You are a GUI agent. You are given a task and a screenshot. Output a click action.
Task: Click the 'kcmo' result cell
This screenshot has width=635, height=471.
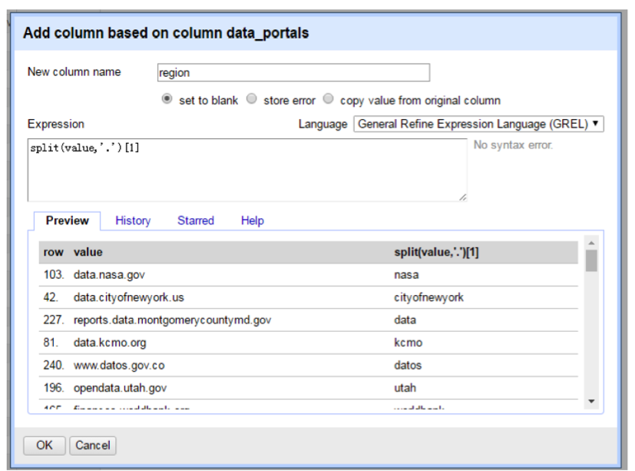click(x=408, y=343)
